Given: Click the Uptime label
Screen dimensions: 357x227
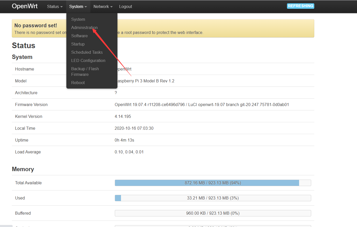Looking at the screenshot, I should (x=22, y=140).
